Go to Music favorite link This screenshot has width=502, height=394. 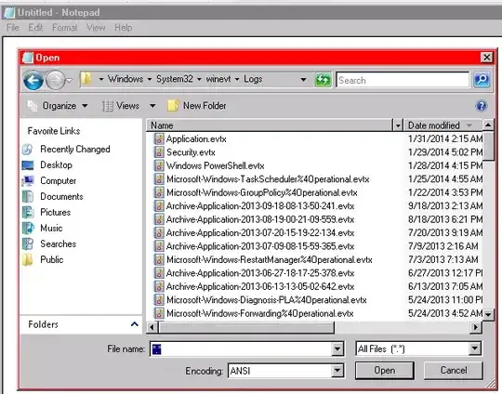(43, 228)
